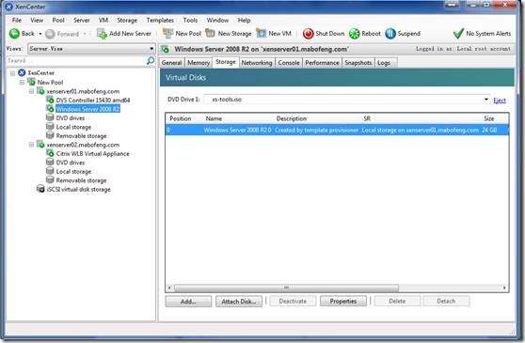Switch to the Logs tab
This screenshot has width=525, height=343.
tap(384, 63)
